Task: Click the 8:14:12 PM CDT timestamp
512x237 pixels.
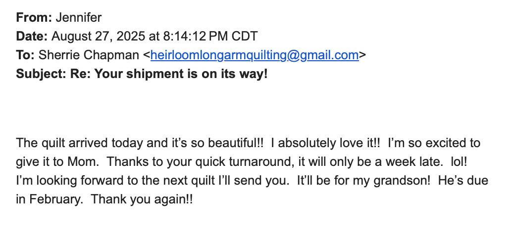Action: pyautogui.click(x=210, y=36)
